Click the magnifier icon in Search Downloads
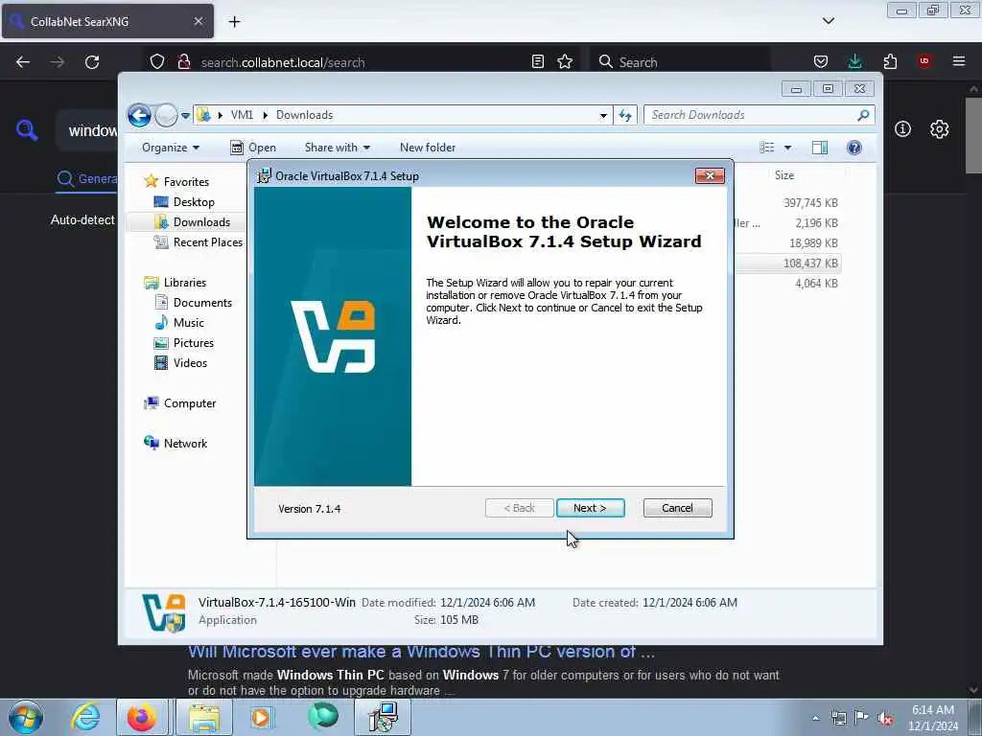Viewport: 982px width, 736px height. click(863, 115)
